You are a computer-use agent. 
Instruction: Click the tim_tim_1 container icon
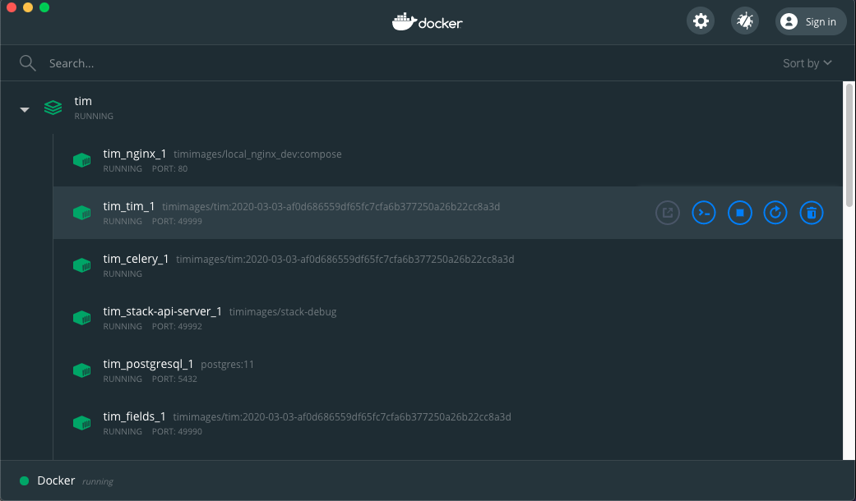tap(82, 213)
